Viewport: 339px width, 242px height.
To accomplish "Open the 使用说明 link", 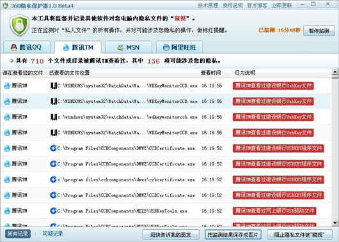I will pyautogui.click(x=232, y=5).
